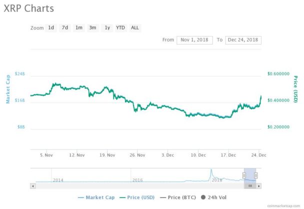Click the navigator scroll right arrow
Image resolution: width=304 pixels, height=209 pixels.
pyautogui.click(x=259, y=186)
